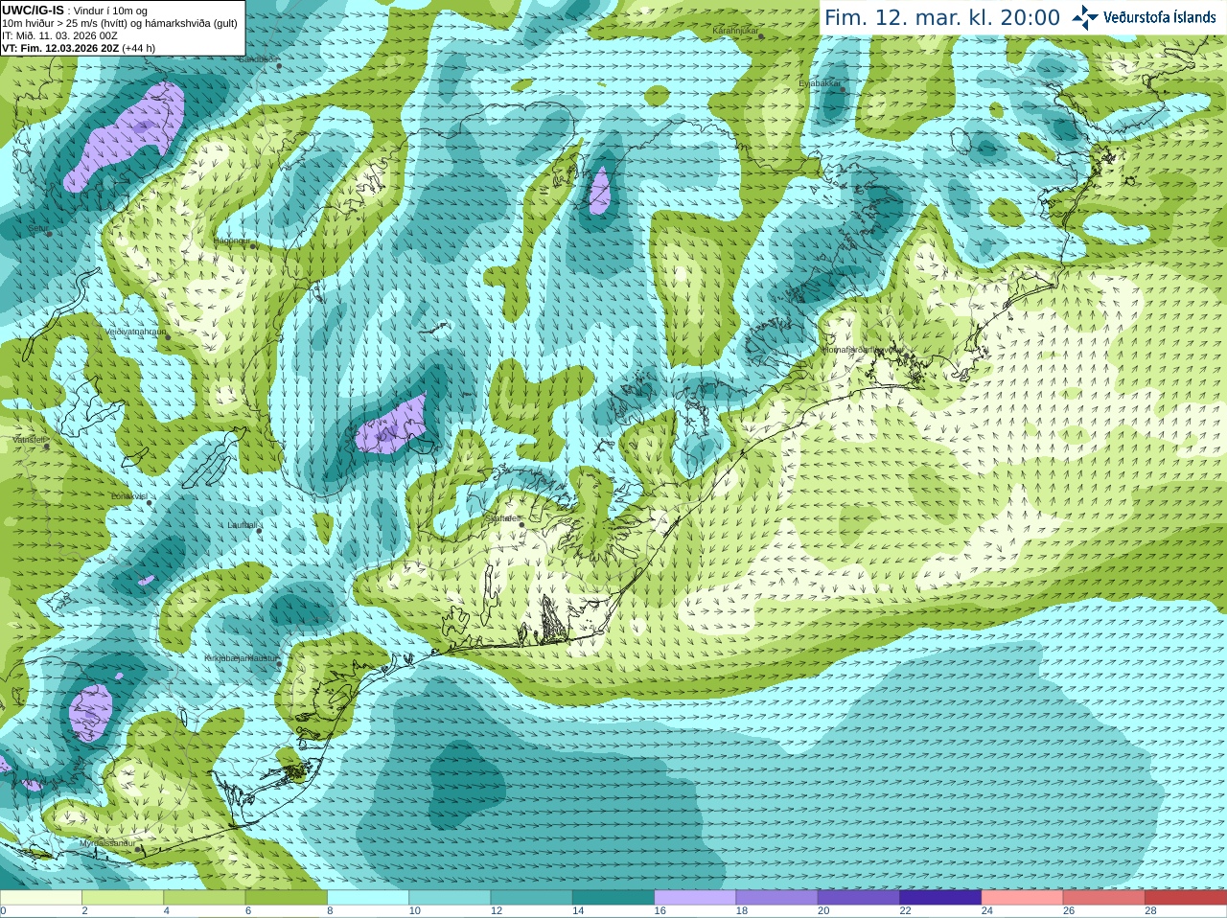Click the 18–20 m/s light purple legend swatch
The height and width of the screenshot is (918, 1227).
pyautogui.click(x=777, y=897)
